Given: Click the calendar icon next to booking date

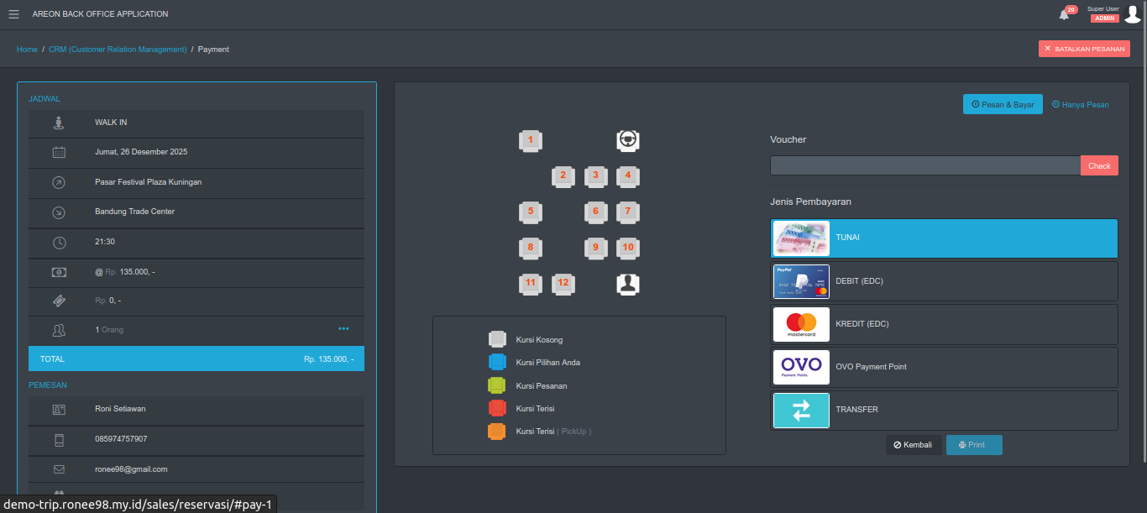Looking at the screenshot, I should [x=57, y=152].
